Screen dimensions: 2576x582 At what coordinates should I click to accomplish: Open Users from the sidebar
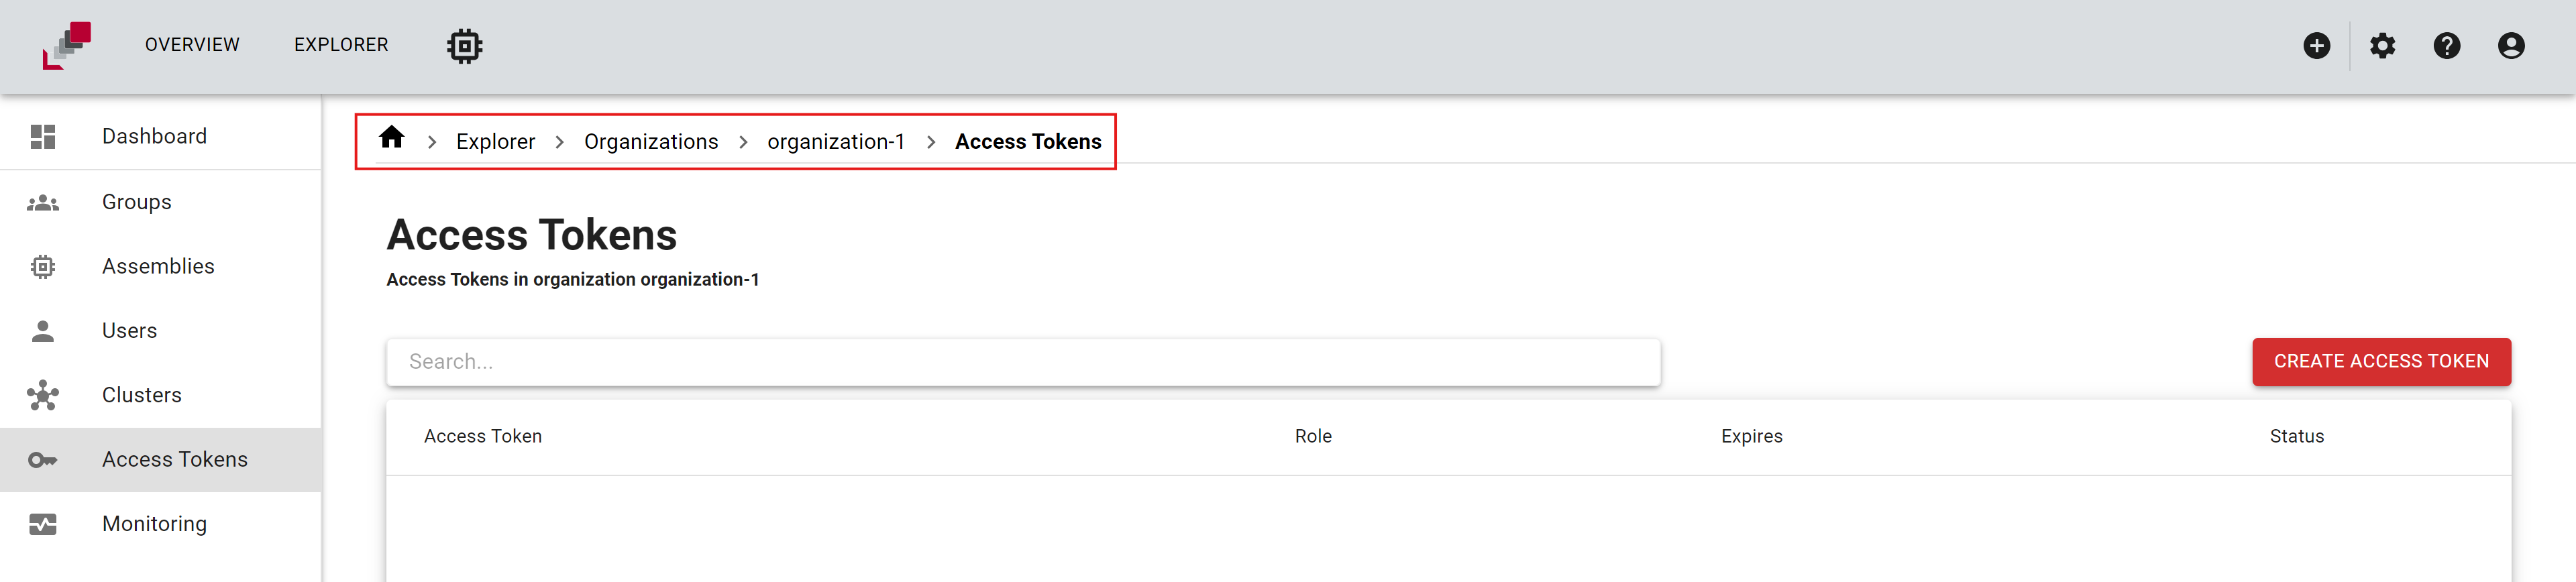(x=161, y=331)
